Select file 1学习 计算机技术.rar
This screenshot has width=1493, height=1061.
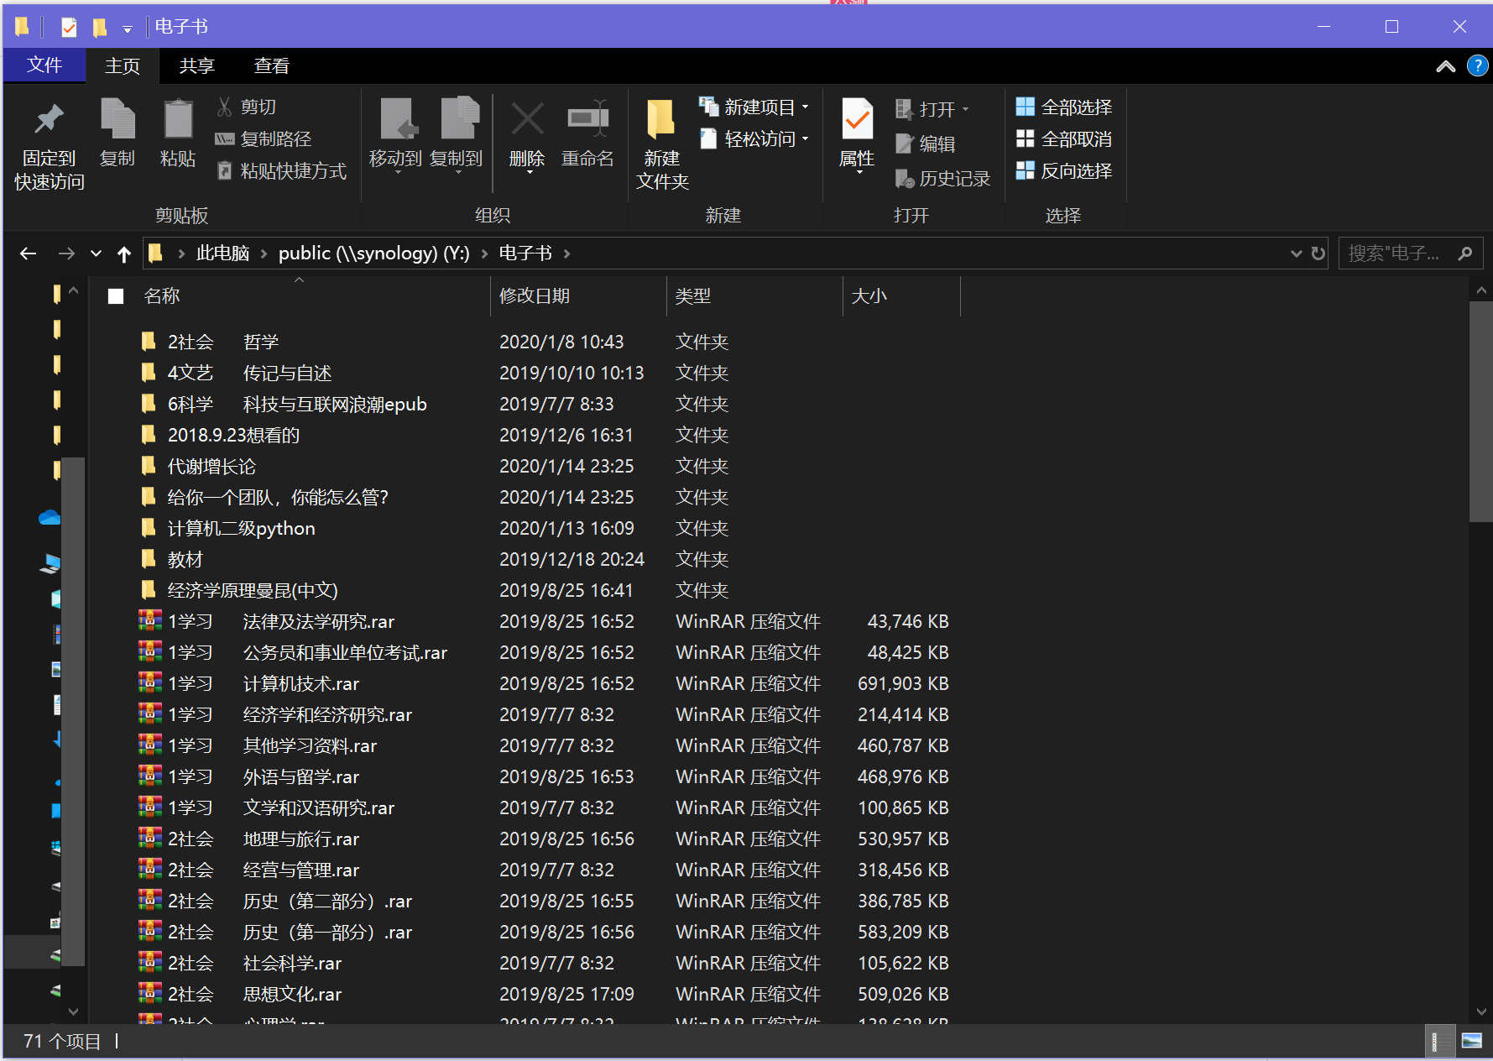[x=249, y=683]
